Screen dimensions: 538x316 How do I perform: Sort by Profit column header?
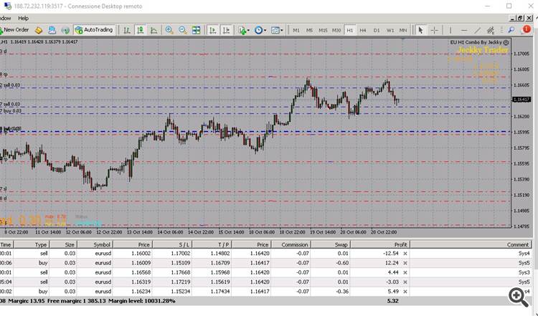click(380, 244)
